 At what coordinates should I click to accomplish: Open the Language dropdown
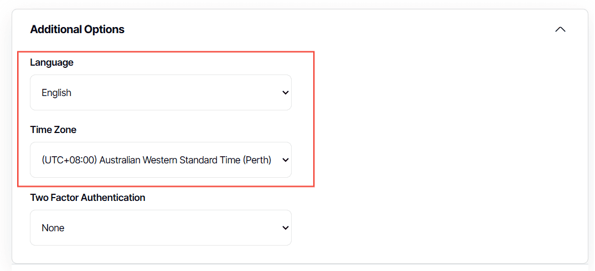point(161,93)
